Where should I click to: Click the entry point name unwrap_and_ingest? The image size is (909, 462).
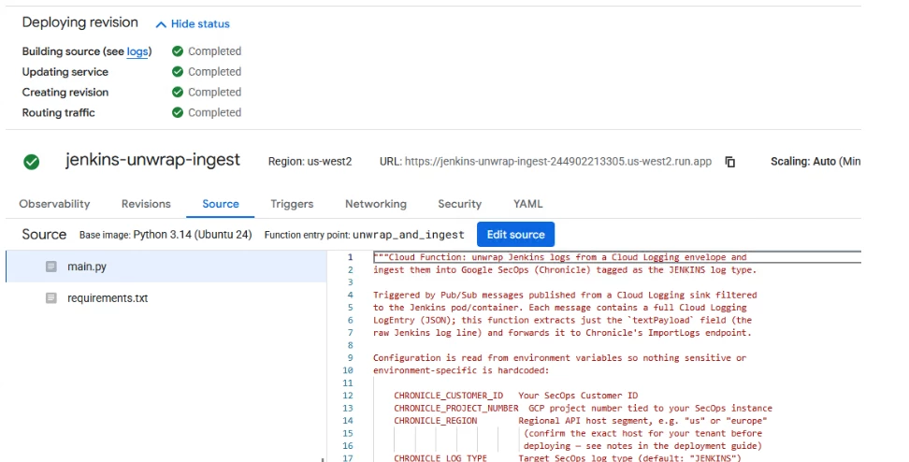click(x=408, y=235)
